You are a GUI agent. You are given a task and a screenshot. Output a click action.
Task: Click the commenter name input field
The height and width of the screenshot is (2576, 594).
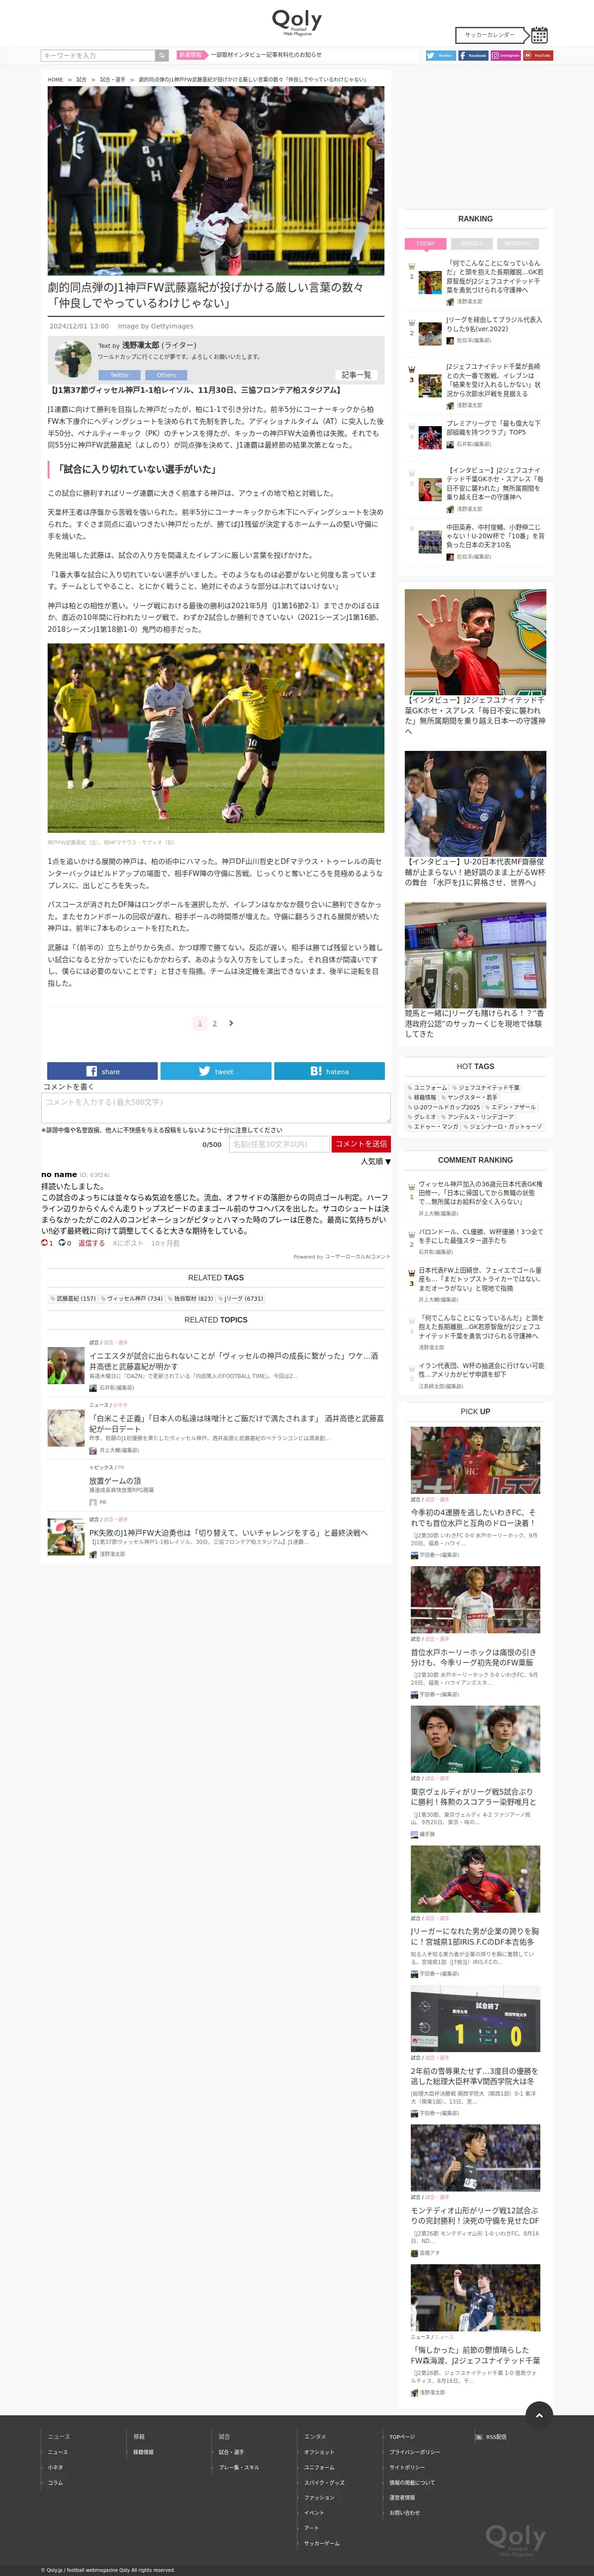278,1144
